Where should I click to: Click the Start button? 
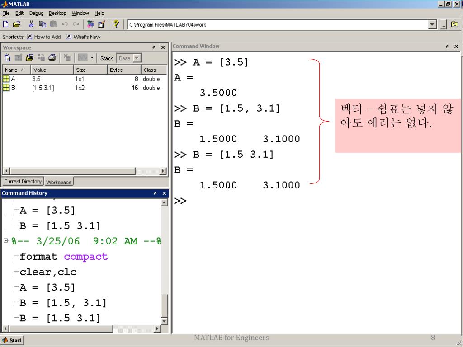[12, 341]
